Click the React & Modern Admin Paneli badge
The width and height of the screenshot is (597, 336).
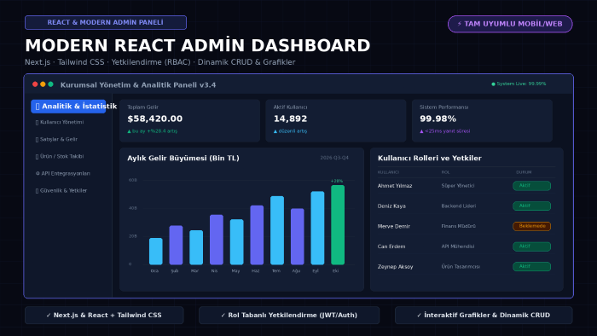[106, 22]
